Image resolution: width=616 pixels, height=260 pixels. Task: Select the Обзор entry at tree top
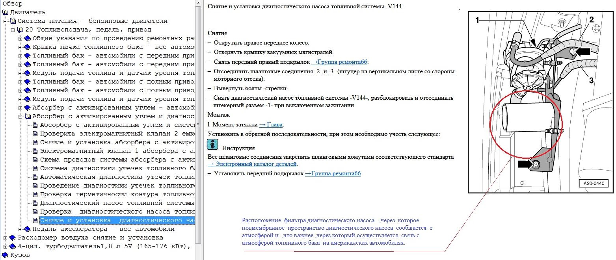click(x=12, y=4)
